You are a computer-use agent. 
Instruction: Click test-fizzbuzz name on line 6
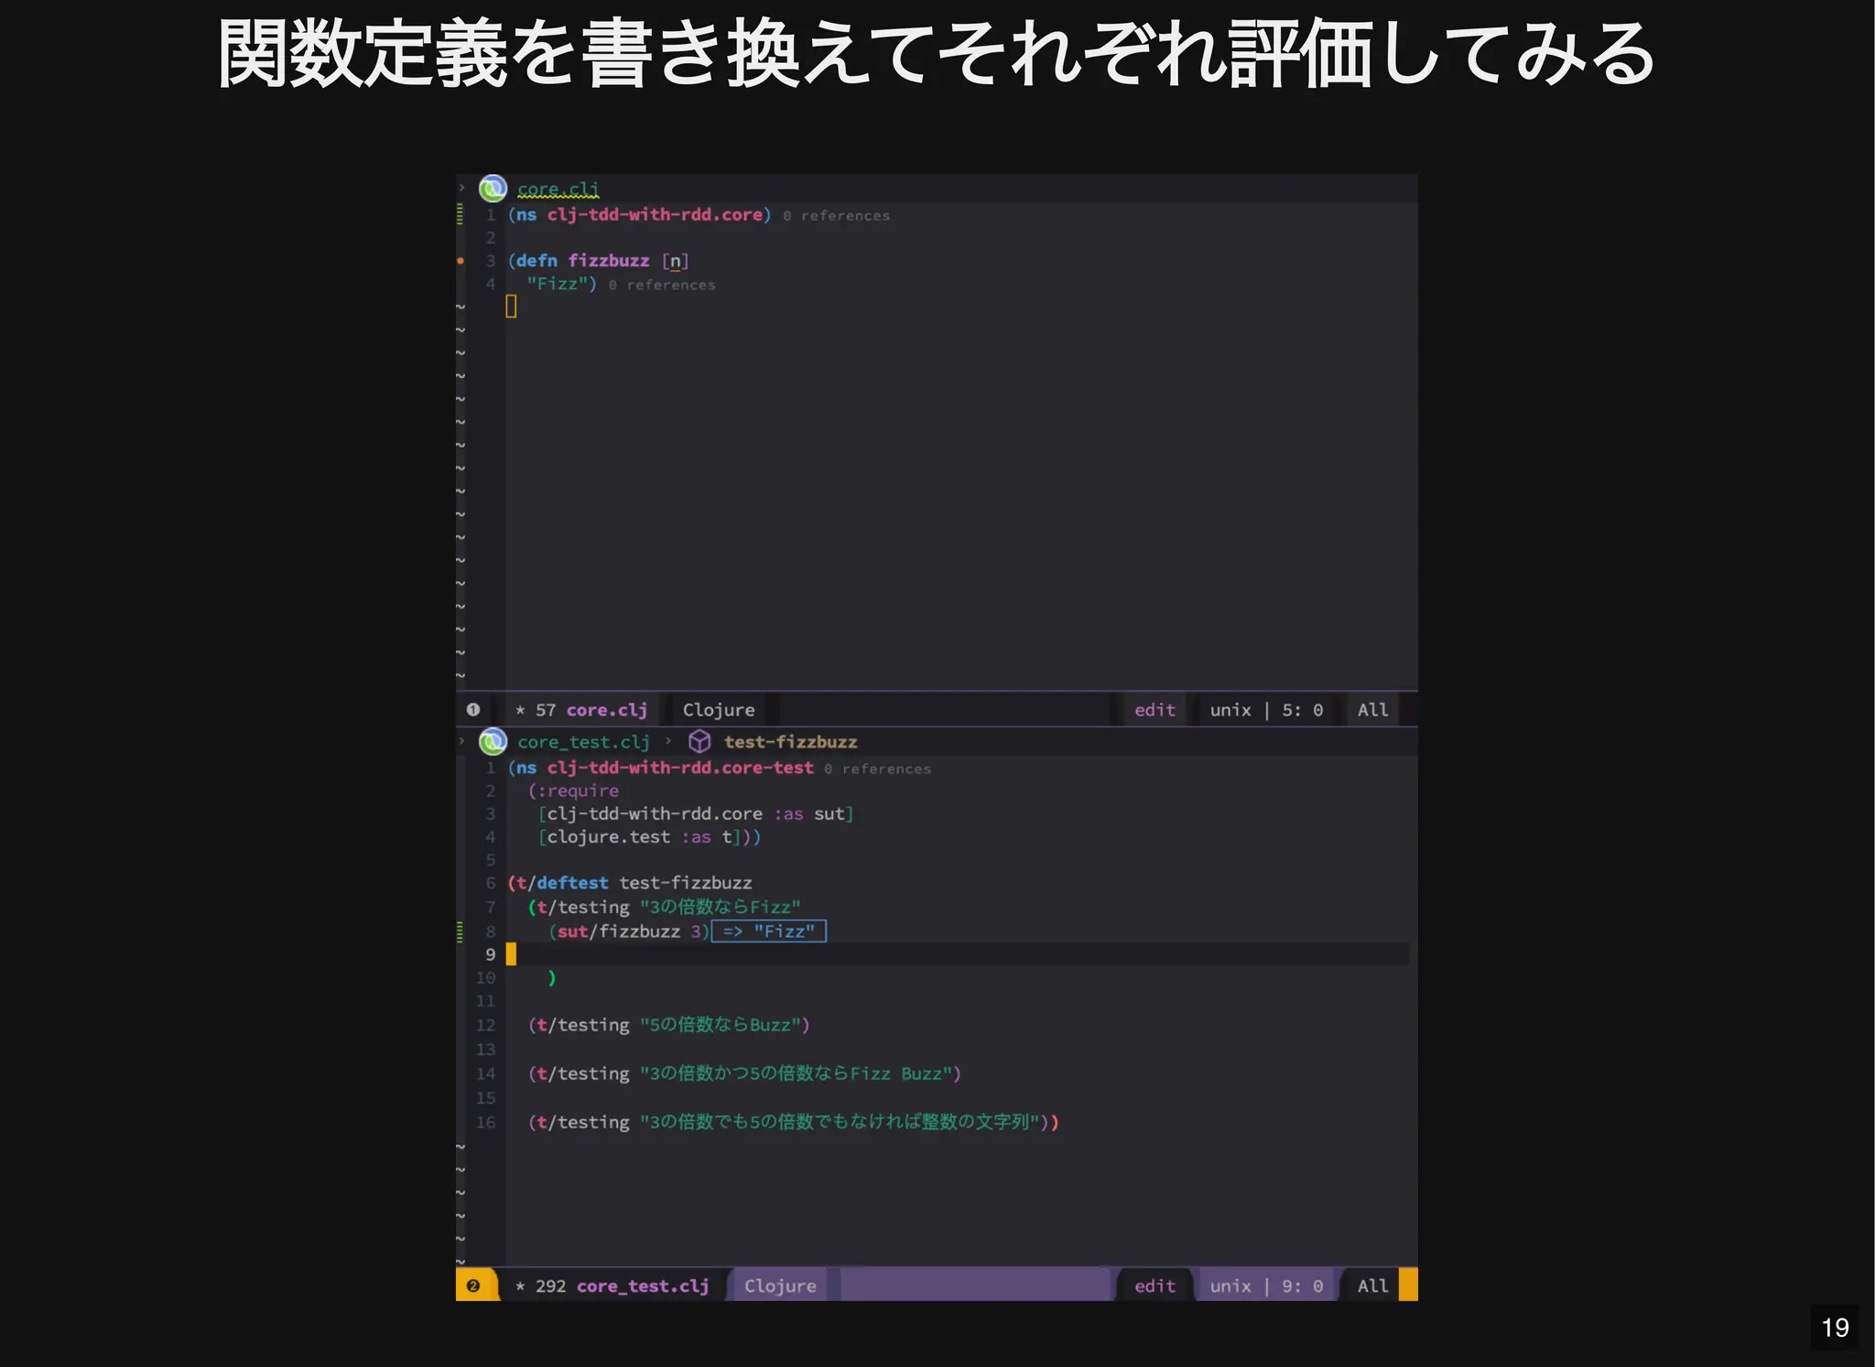[686, 883]
